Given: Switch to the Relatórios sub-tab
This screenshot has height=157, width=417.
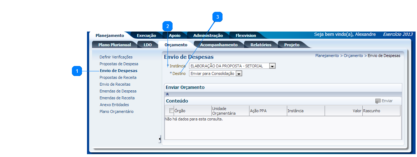Looking at the screenshot, I should pyautogui.click(x=261, y=45).
